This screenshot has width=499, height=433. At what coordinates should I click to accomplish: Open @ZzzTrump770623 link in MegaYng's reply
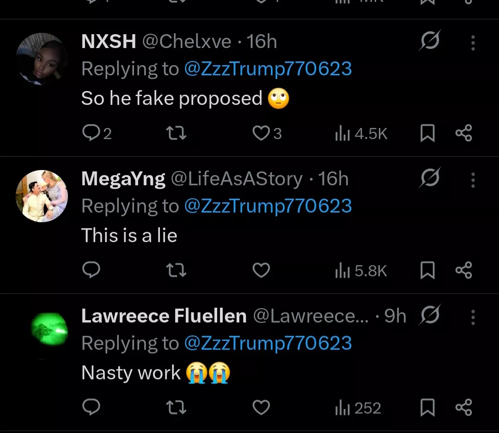(268, 206)
